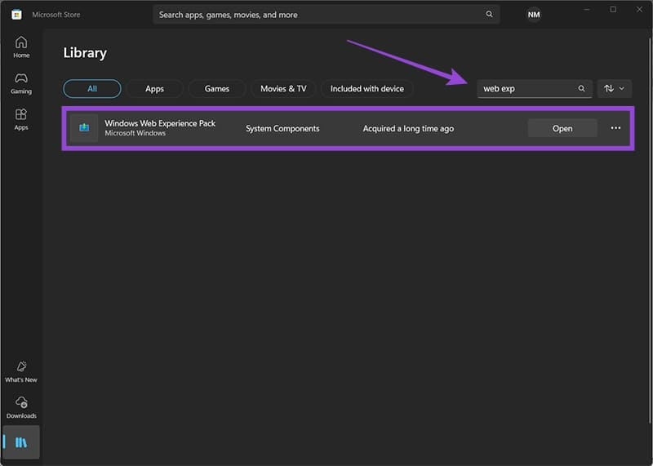Select the Apps filter tab
653x466 pixels.
pos(154,88)
